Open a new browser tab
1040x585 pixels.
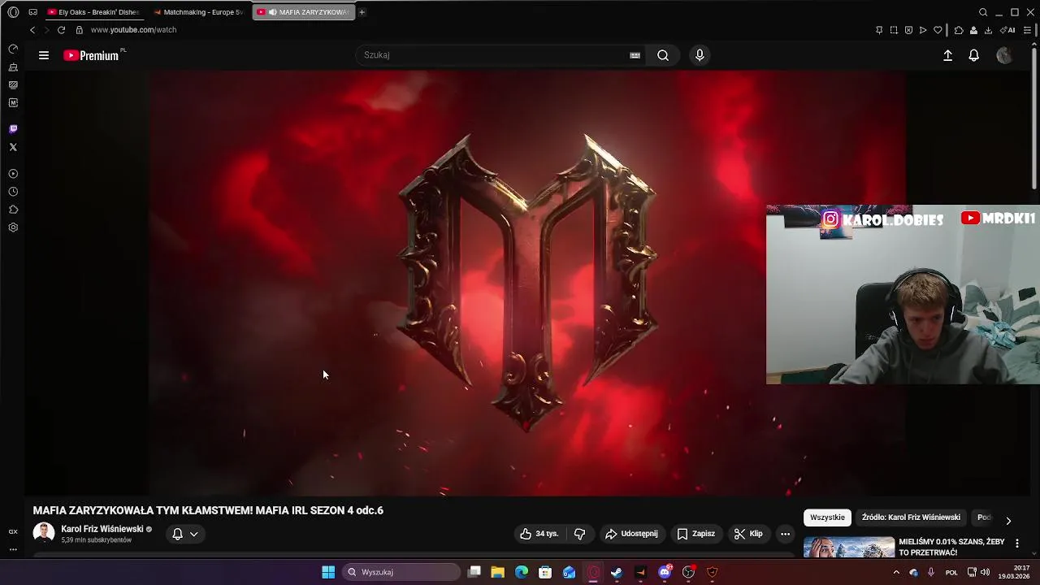pyautogui.click(x=362, y=12)
